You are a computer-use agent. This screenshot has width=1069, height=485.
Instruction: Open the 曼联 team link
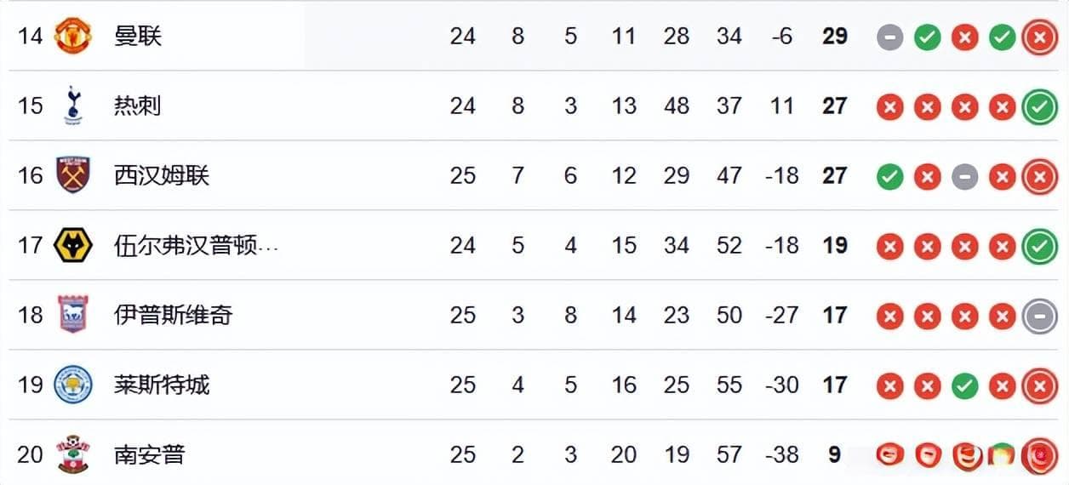click(x=137, y=36)
